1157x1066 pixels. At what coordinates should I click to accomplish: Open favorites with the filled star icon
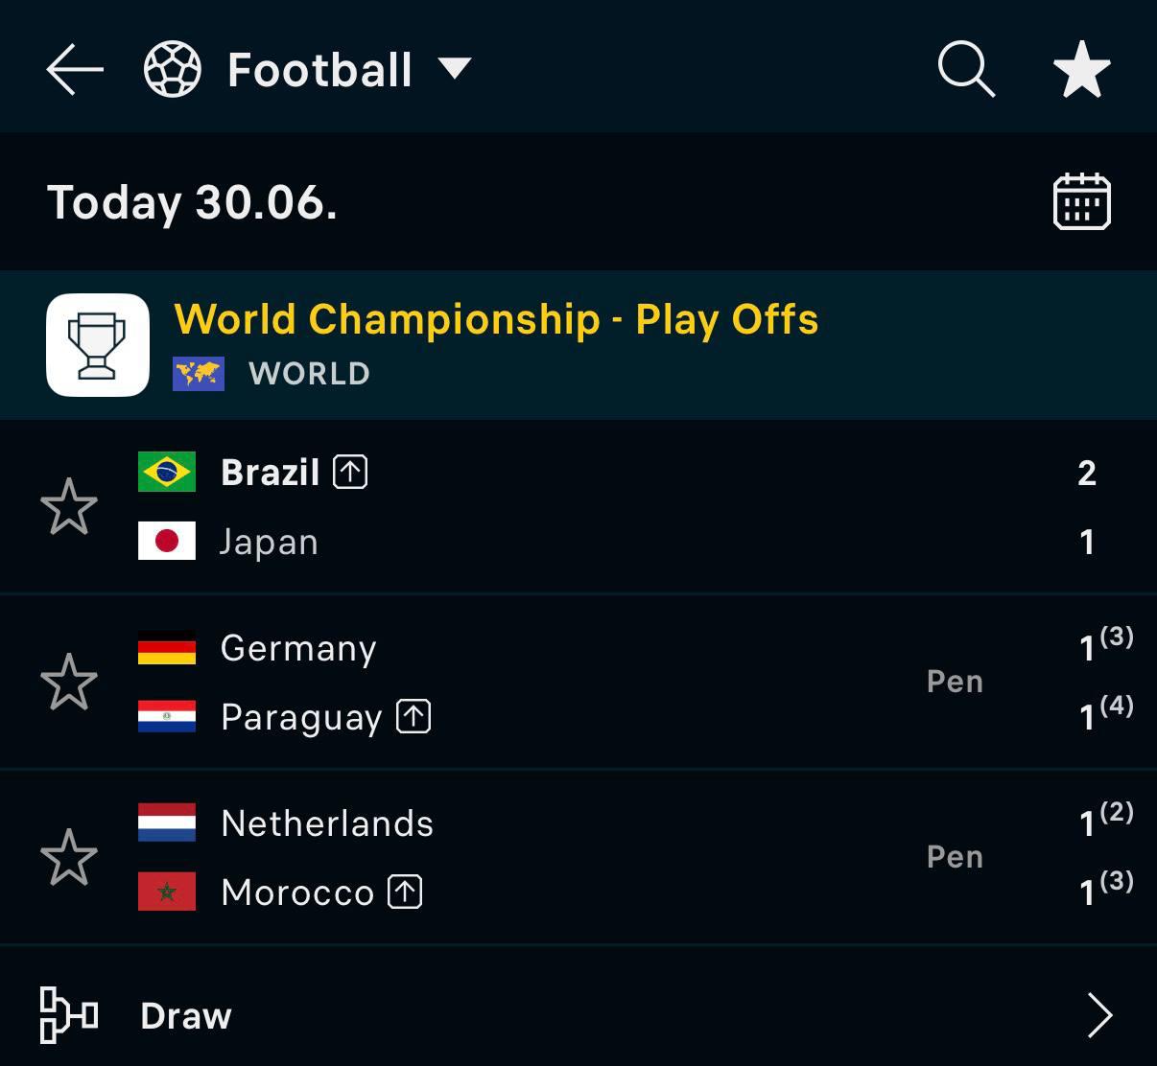[x=1082, y=69]
